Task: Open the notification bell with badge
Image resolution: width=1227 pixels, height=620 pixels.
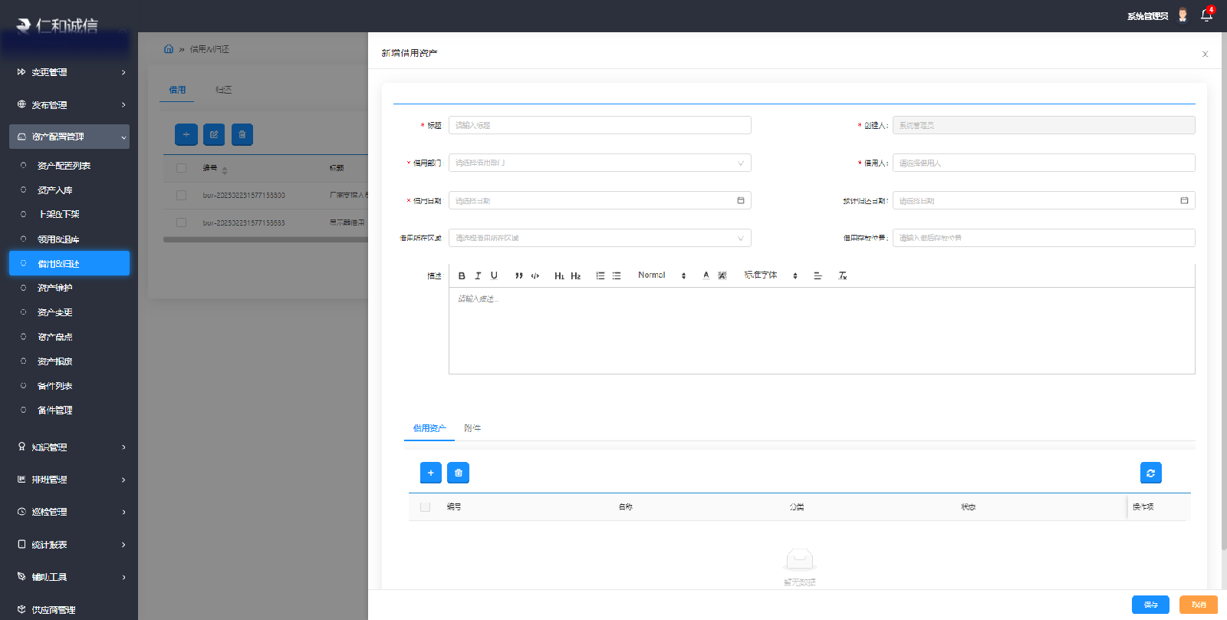Action: click(x=1206, y=15)
